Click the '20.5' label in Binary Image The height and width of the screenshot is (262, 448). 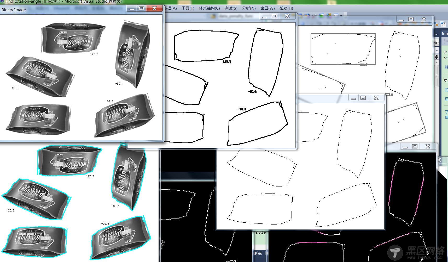[x=15, y=88]
